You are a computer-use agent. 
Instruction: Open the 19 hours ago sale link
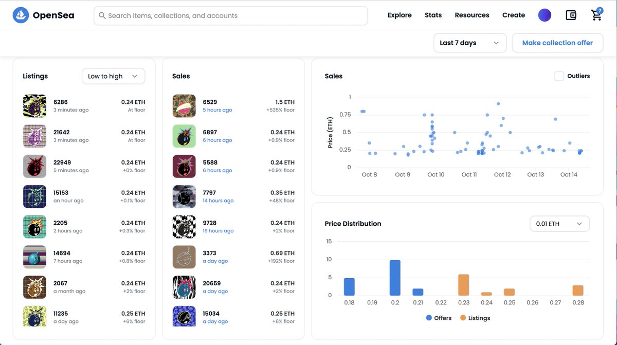click(218, 231)
